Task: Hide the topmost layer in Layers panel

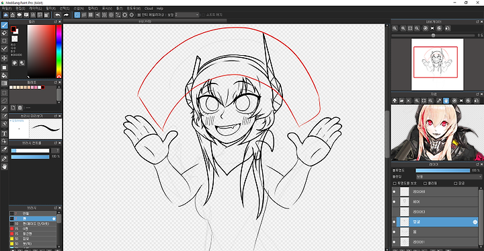Action: [x=394, y=192]
